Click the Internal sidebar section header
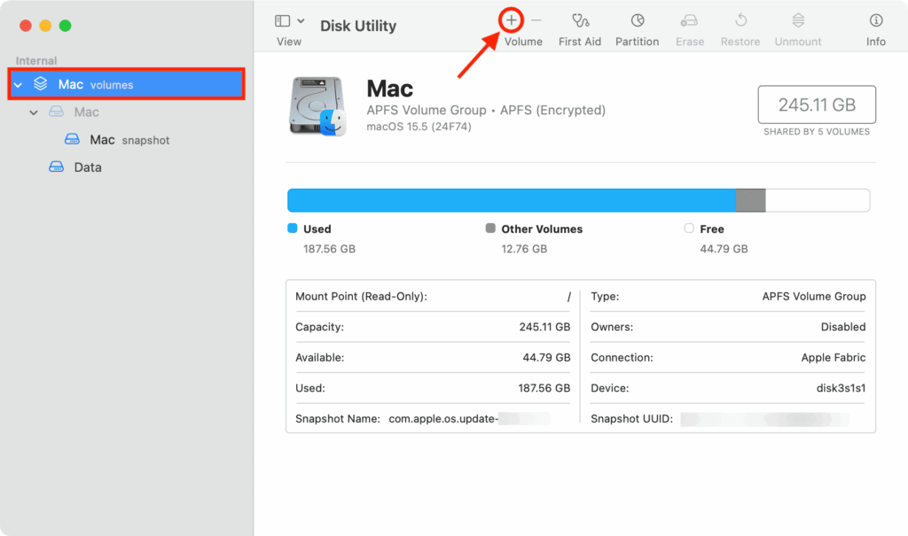The height and width of the screenshot is (536, 908). 35,61
